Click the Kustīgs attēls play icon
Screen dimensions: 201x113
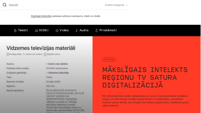(x=8, y=54)
